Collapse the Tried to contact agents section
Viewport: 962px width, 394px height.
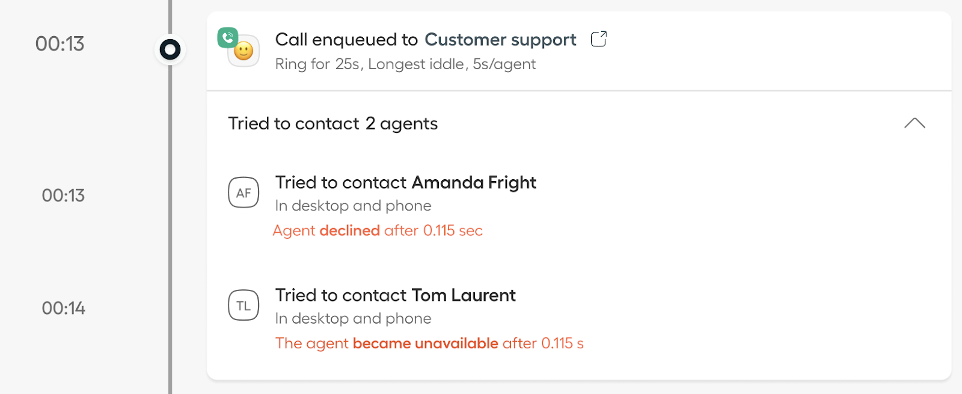[x=915, y=123]
